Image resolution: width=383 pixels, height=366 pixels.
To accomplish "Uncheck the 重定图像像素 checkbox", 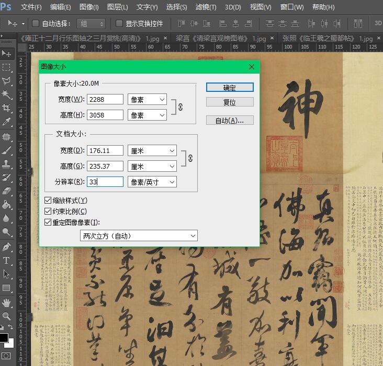I will pyautogui.click(x=48, y=222).
